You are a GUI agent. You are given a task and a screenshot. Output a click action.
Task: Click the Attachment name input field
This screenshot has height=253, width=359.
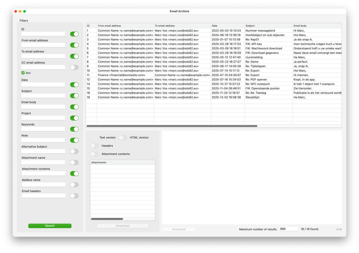pos(43,162)
